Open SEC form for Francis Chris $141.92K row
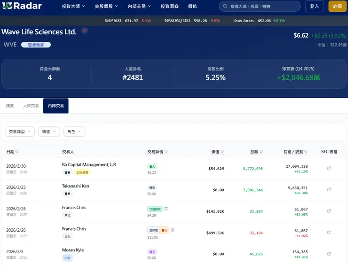Viewport: 348px width, 265px height. tap(329, 211)
